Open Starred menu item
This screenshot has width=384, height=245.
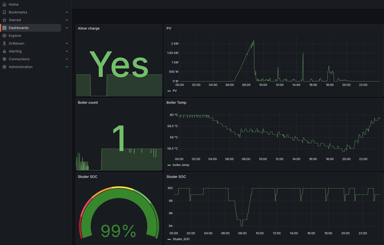(15, 20)
